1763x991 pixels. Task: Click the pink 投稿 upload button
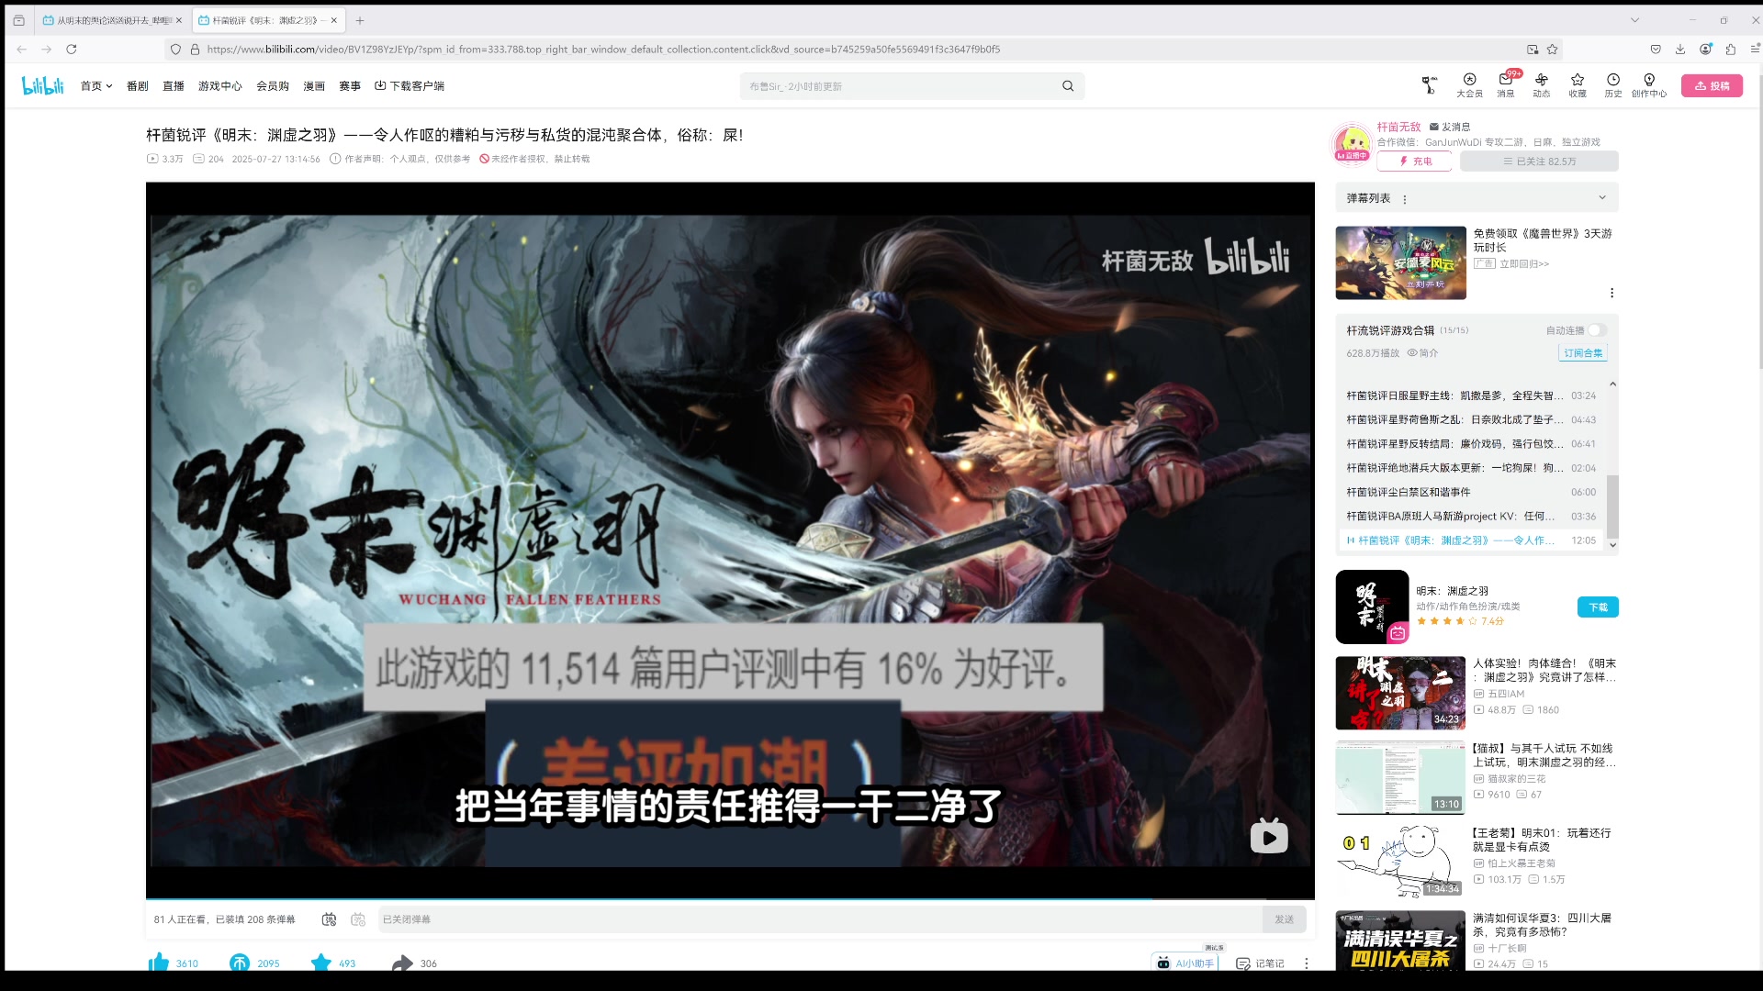coord(1712,85)
